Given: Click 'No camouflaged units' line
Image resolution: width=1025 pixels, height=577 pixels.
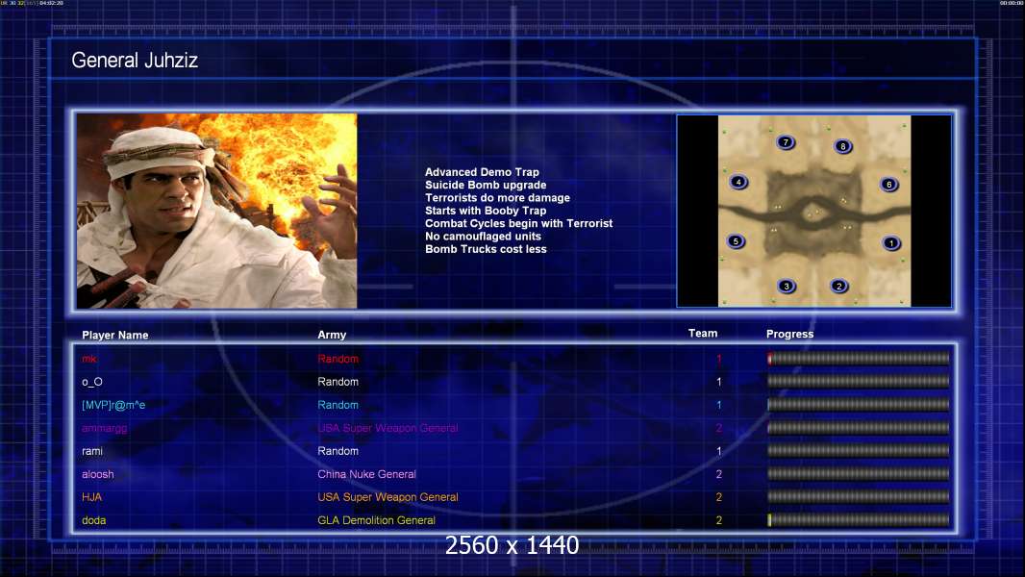Looking at the screenshot, I should pyautogui.click(x=483, y=236).
